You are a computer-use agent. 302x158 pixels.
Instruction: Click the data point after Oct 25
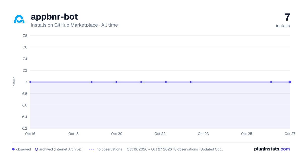coord(271,82)
